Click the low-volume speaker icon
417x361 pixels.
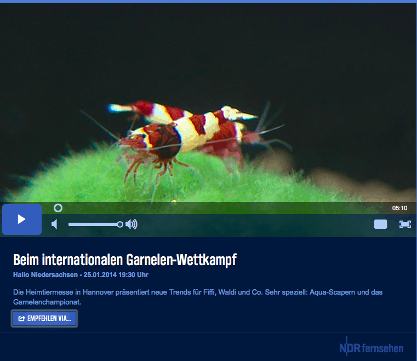click(54, 224)
